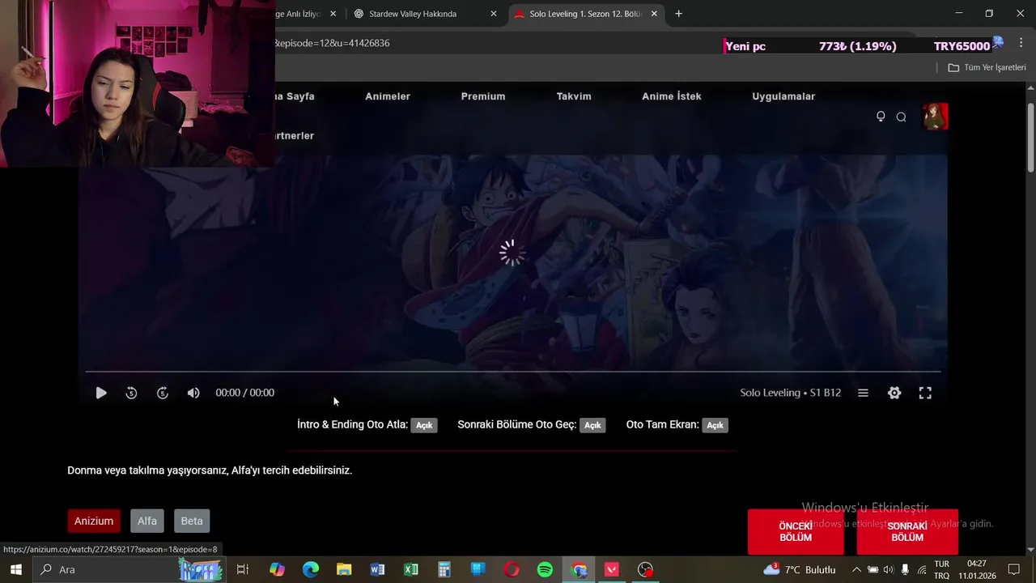This screenshot has height=583, width=1036.
Task: Open the taskbar volume control
Action: (x=888, y=569)
